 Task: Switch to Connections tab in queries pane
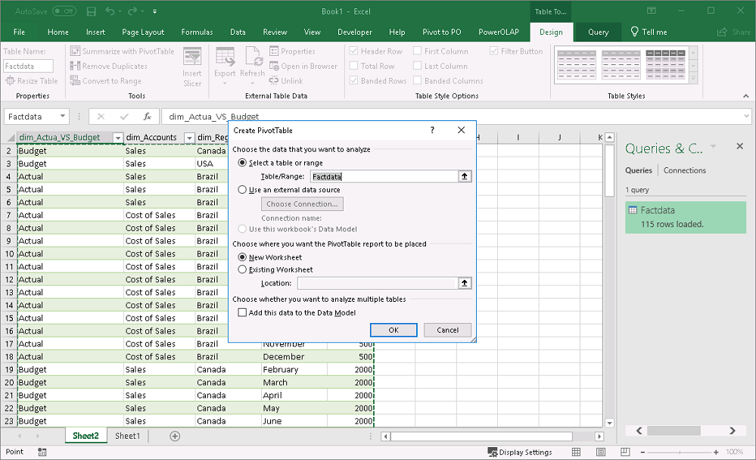(685, 170)
